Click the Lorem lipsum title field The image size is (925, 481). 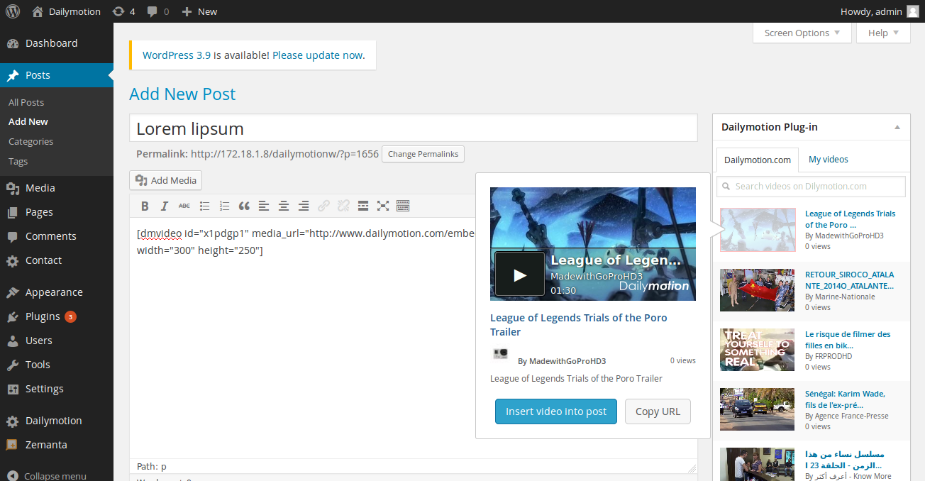(x=414, y=128)
